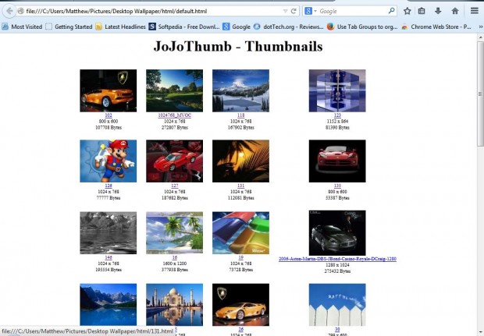Screen dimensions: 484x336
Task: Click the search magnifier icon
Action: [391, 11]
